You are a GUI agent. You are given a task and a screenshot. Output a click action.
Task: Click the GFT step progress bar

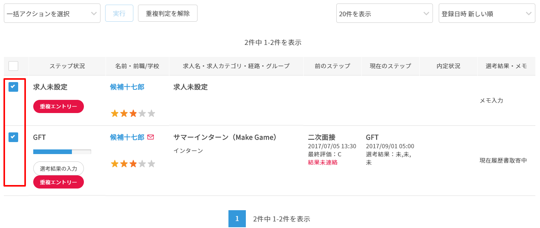tap(62, 151)
